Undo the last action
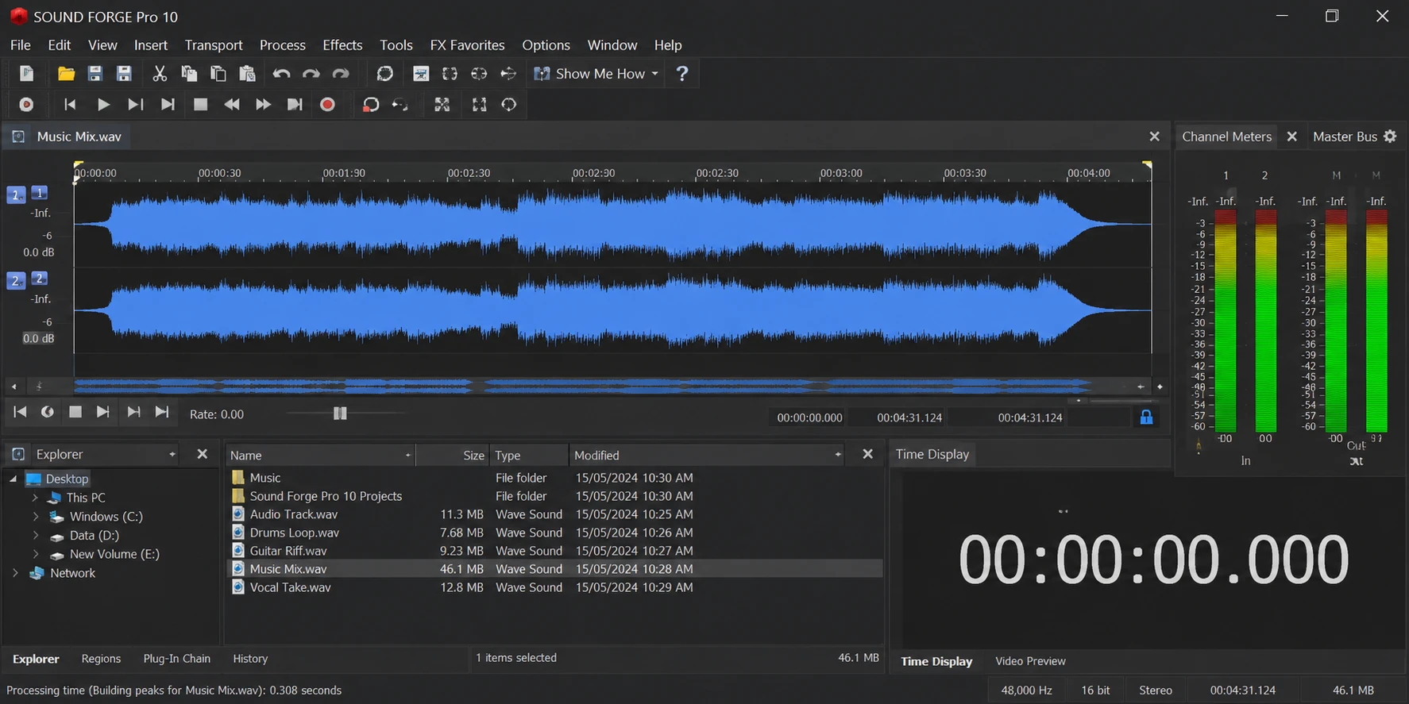Viewport: 1409px width, 704px height. point(281,74)
